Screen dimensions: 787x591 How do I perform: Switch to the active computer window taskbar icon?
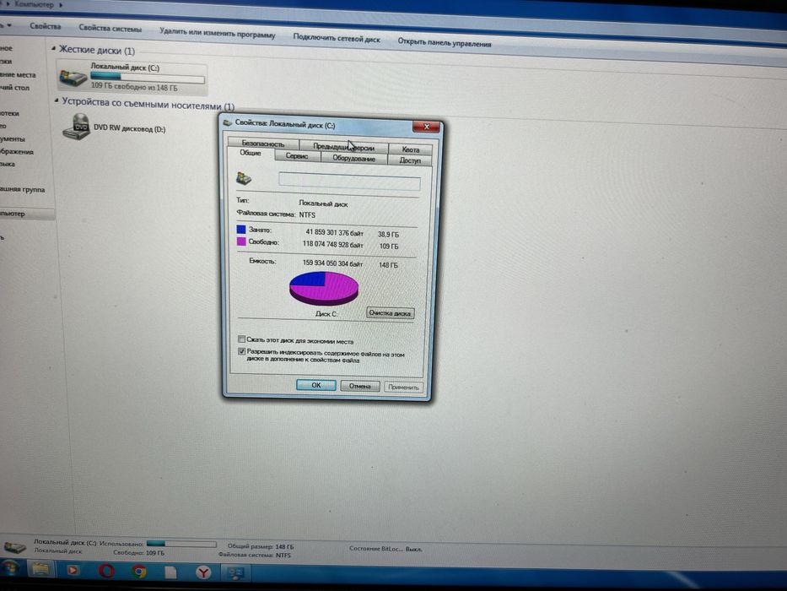coord(235,573)
